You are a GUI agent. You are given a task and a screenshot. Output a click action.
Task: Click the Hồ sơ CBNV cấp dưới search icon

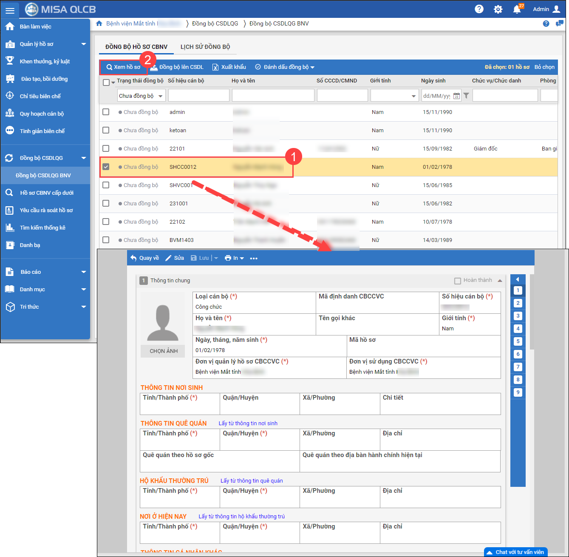[x=9, y=193]
